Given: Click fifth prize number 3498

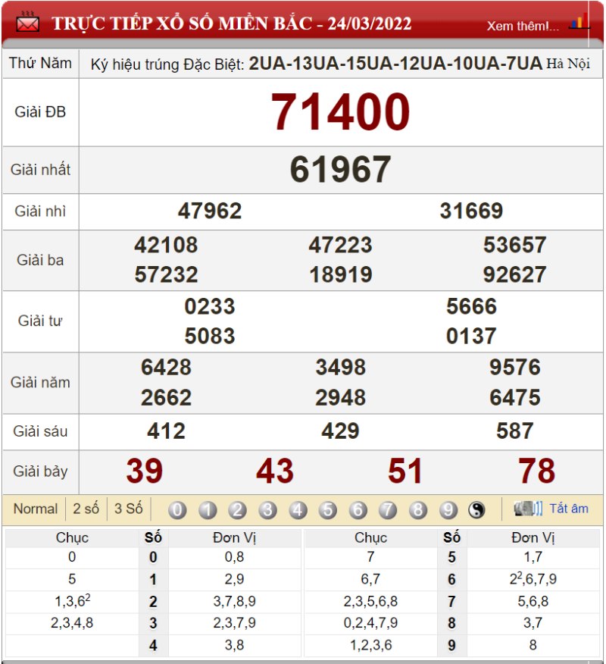Looking at the screenshot, I should [340, 367].
